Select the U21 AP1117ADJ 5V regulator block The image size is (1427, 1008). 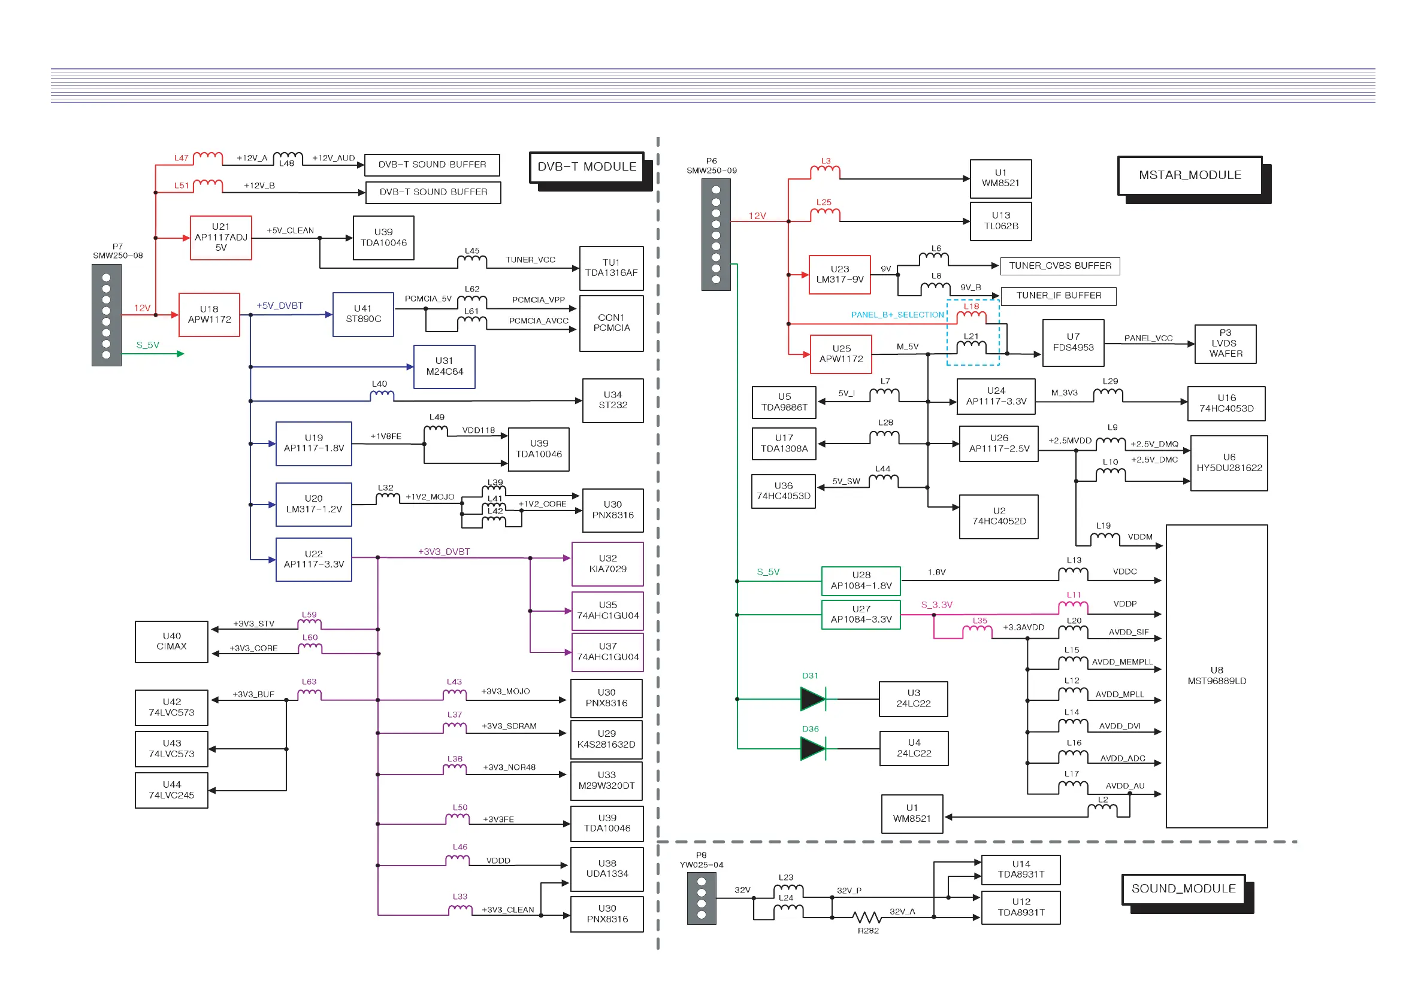click(x=220, y=238)
